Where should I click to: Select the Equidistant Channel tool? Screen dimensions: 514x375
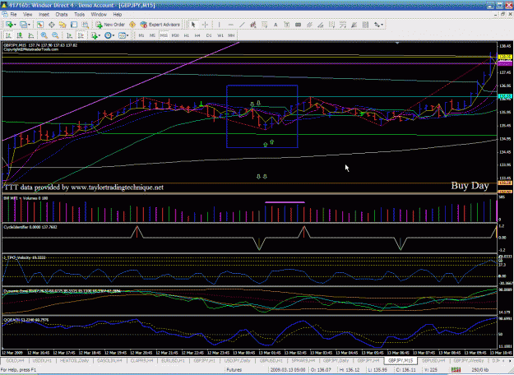pyautogui.click(x=253, y=25)
